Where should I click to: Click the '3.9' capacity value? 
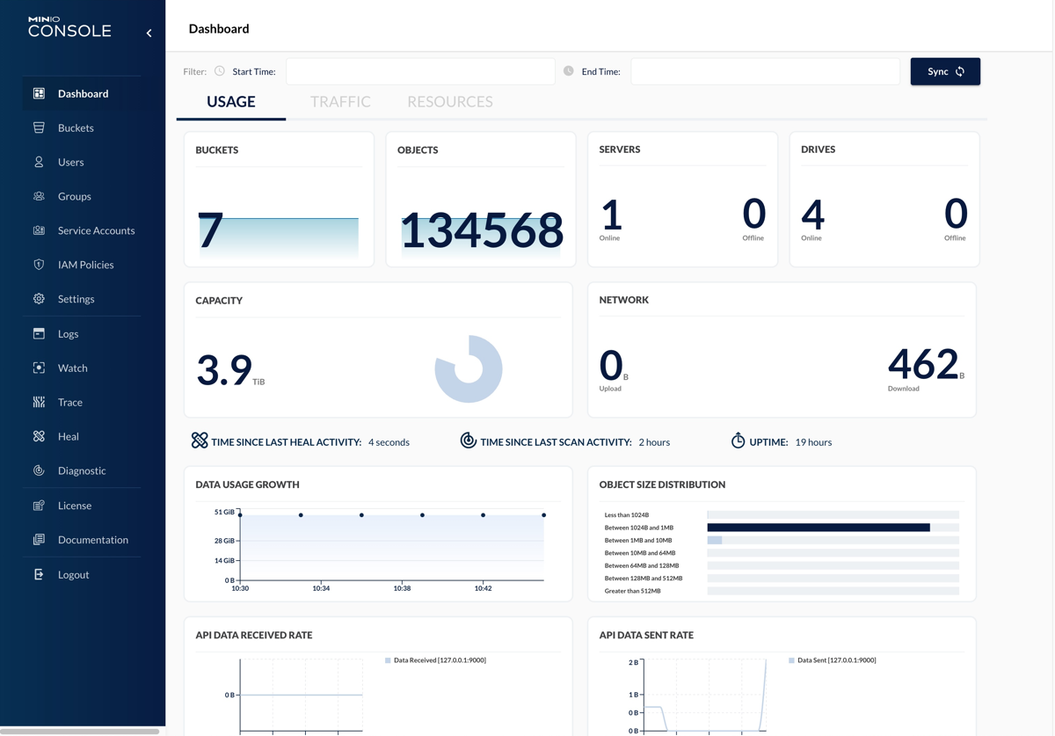coord(224,369)
